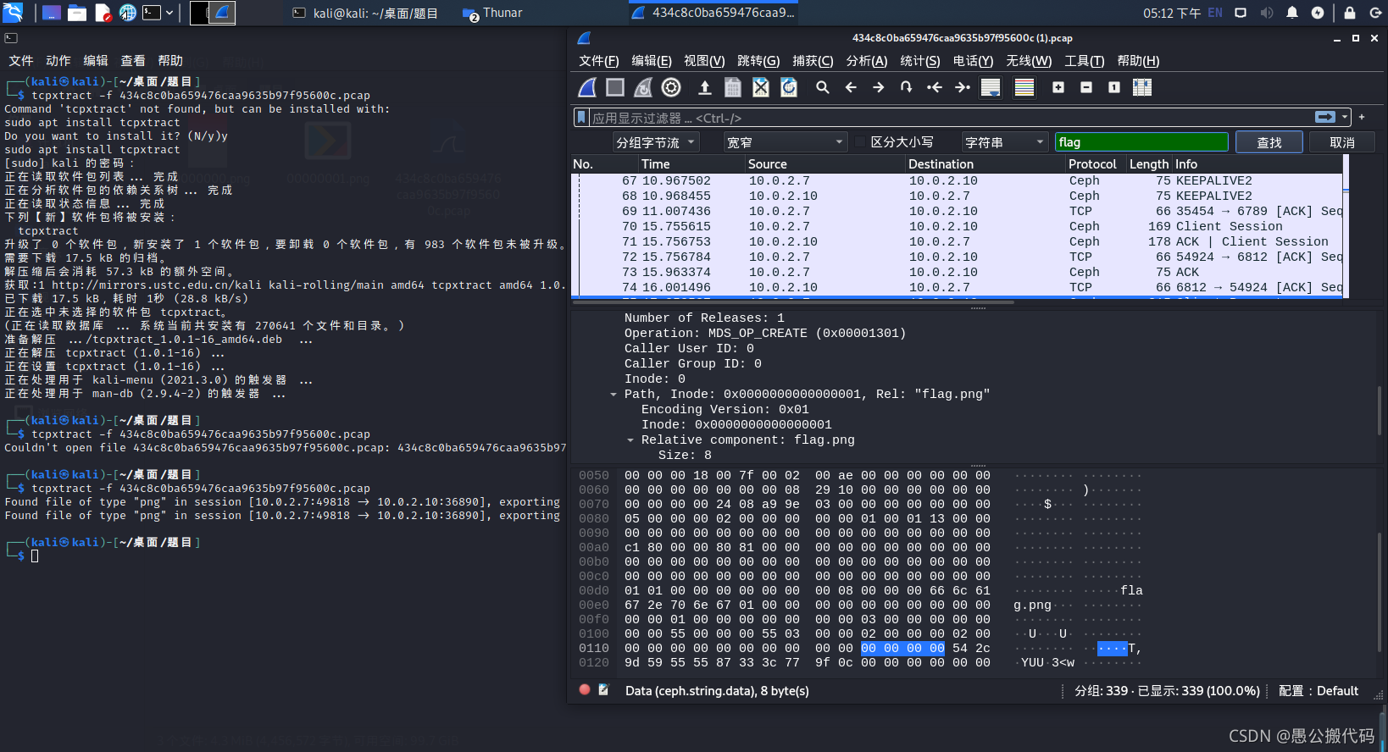Click the expert info red circle icon
Image resolution: width=1388 pixels, height=752 pixels.
pyautogui.click(x=585, y=689)
